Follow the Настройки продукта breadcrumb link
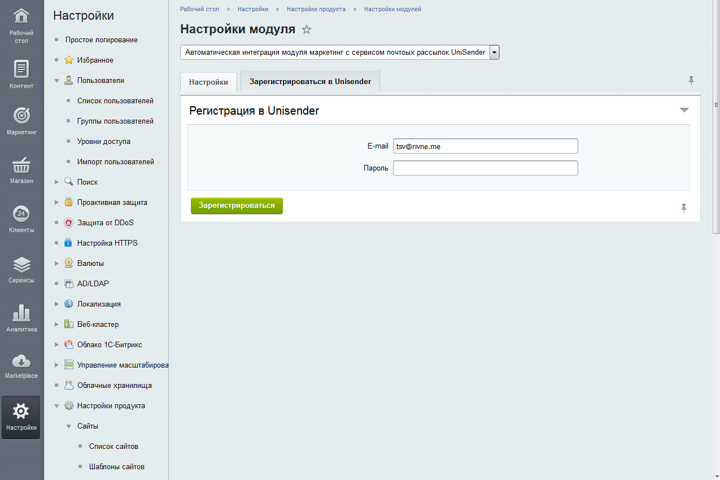 tap(316, 9)
